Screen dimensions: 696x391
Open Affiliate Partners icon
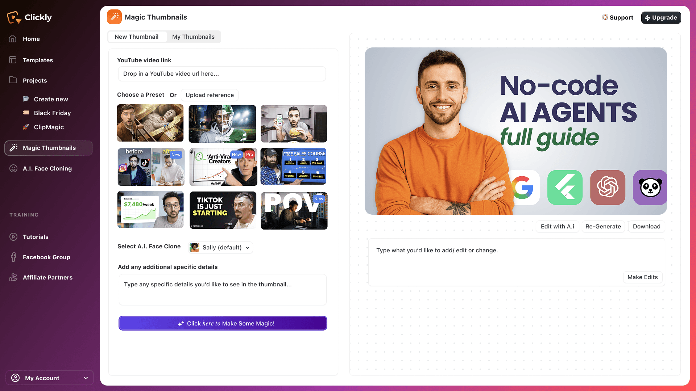click(x=13, y=277)
